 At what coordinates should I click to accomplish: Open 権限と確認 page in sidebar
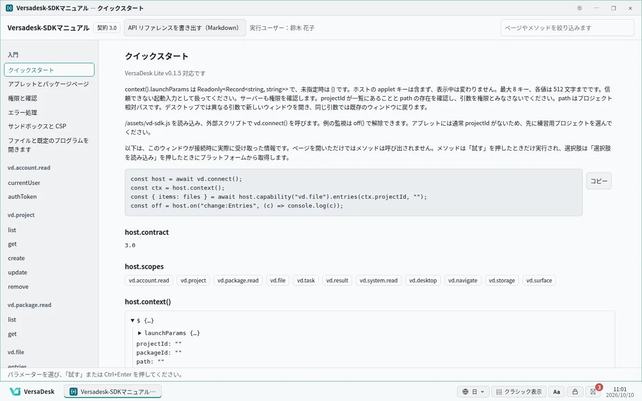point(49,98)
